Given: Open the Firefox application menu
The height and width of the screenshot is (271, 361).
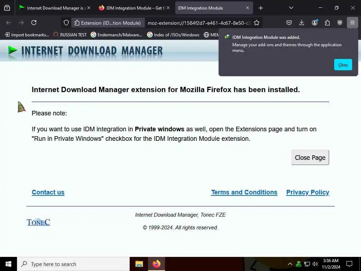Looking at the screenshot, I should pyautogui.click(x=353, y=23).
